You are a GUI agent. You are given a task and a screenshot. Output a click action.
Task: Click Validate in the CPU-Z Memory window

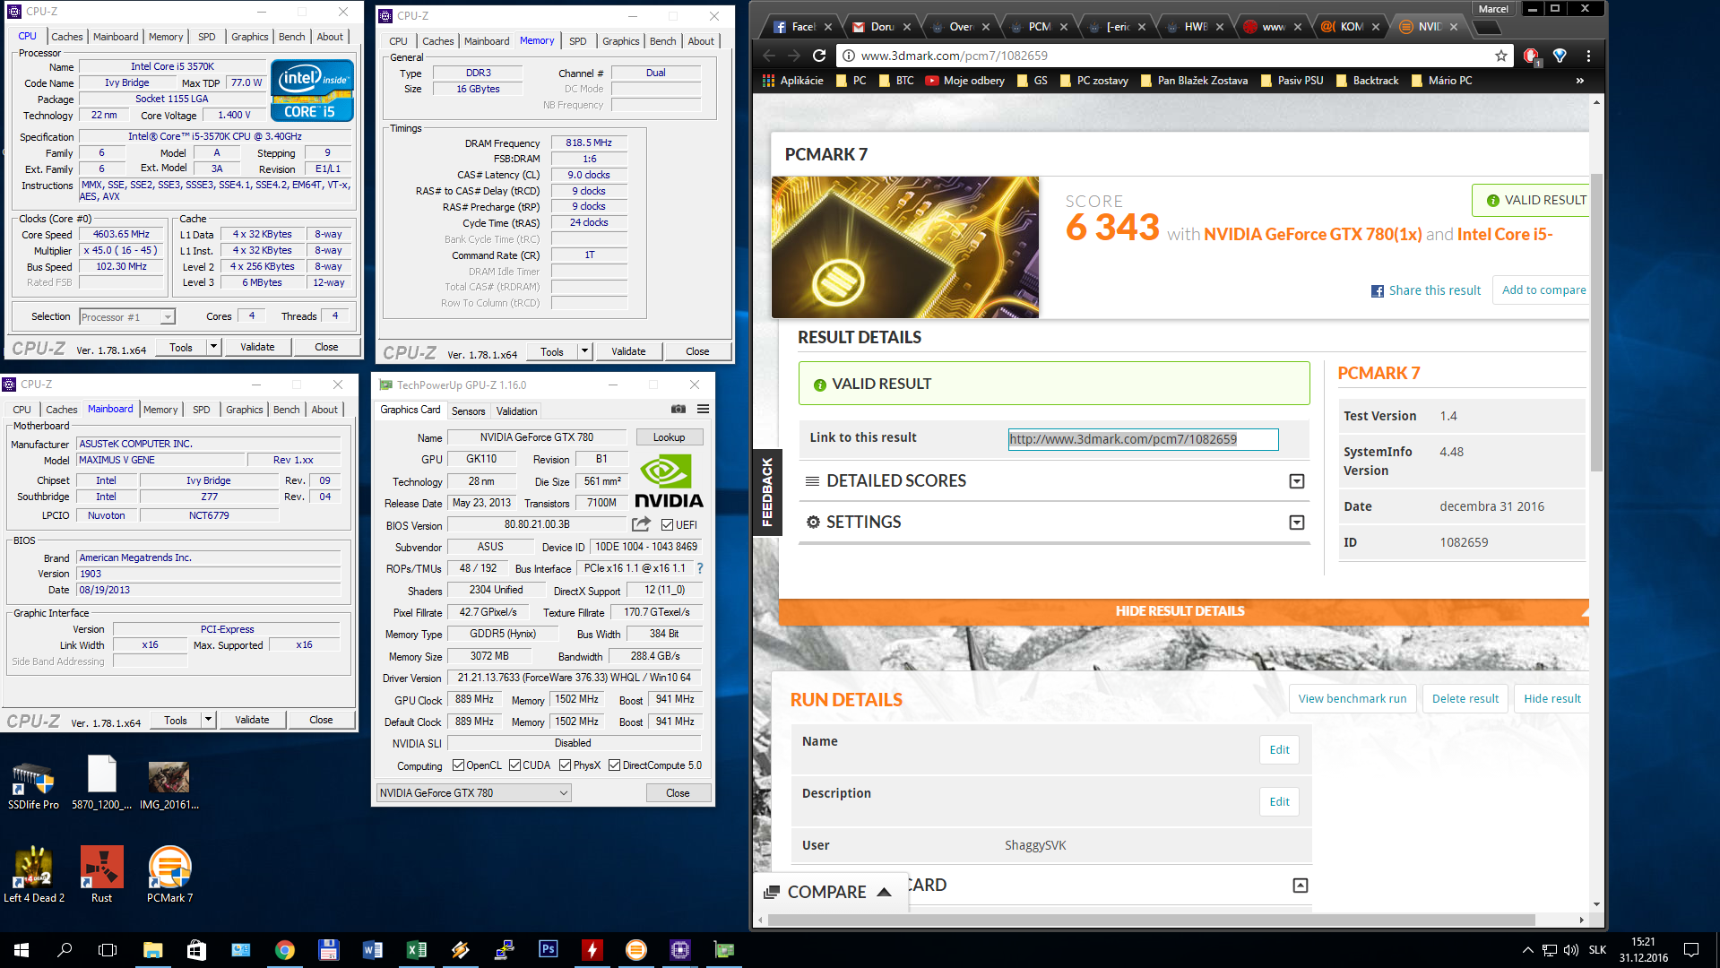pos(628,351)
